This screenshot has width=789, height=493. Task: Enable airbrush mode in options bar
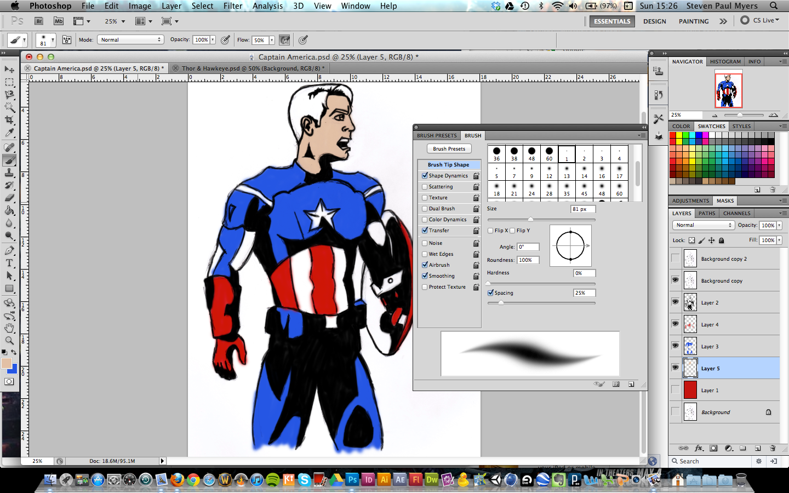tap(284, 40)
